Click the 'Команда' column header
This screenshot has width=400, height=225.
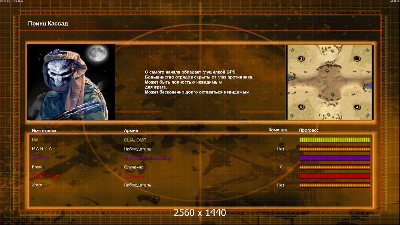(278, 130)
